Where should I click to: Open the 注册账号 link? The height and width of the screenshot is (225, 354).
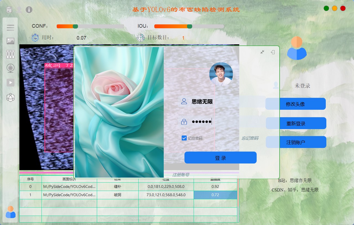(x=181, y=175)
